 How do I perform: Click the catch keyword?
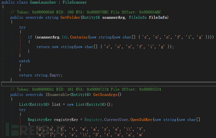coord(25,61)
